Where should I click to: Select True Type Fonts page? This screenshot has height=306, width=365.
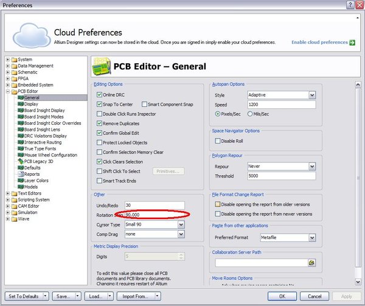tap(40, 148)
